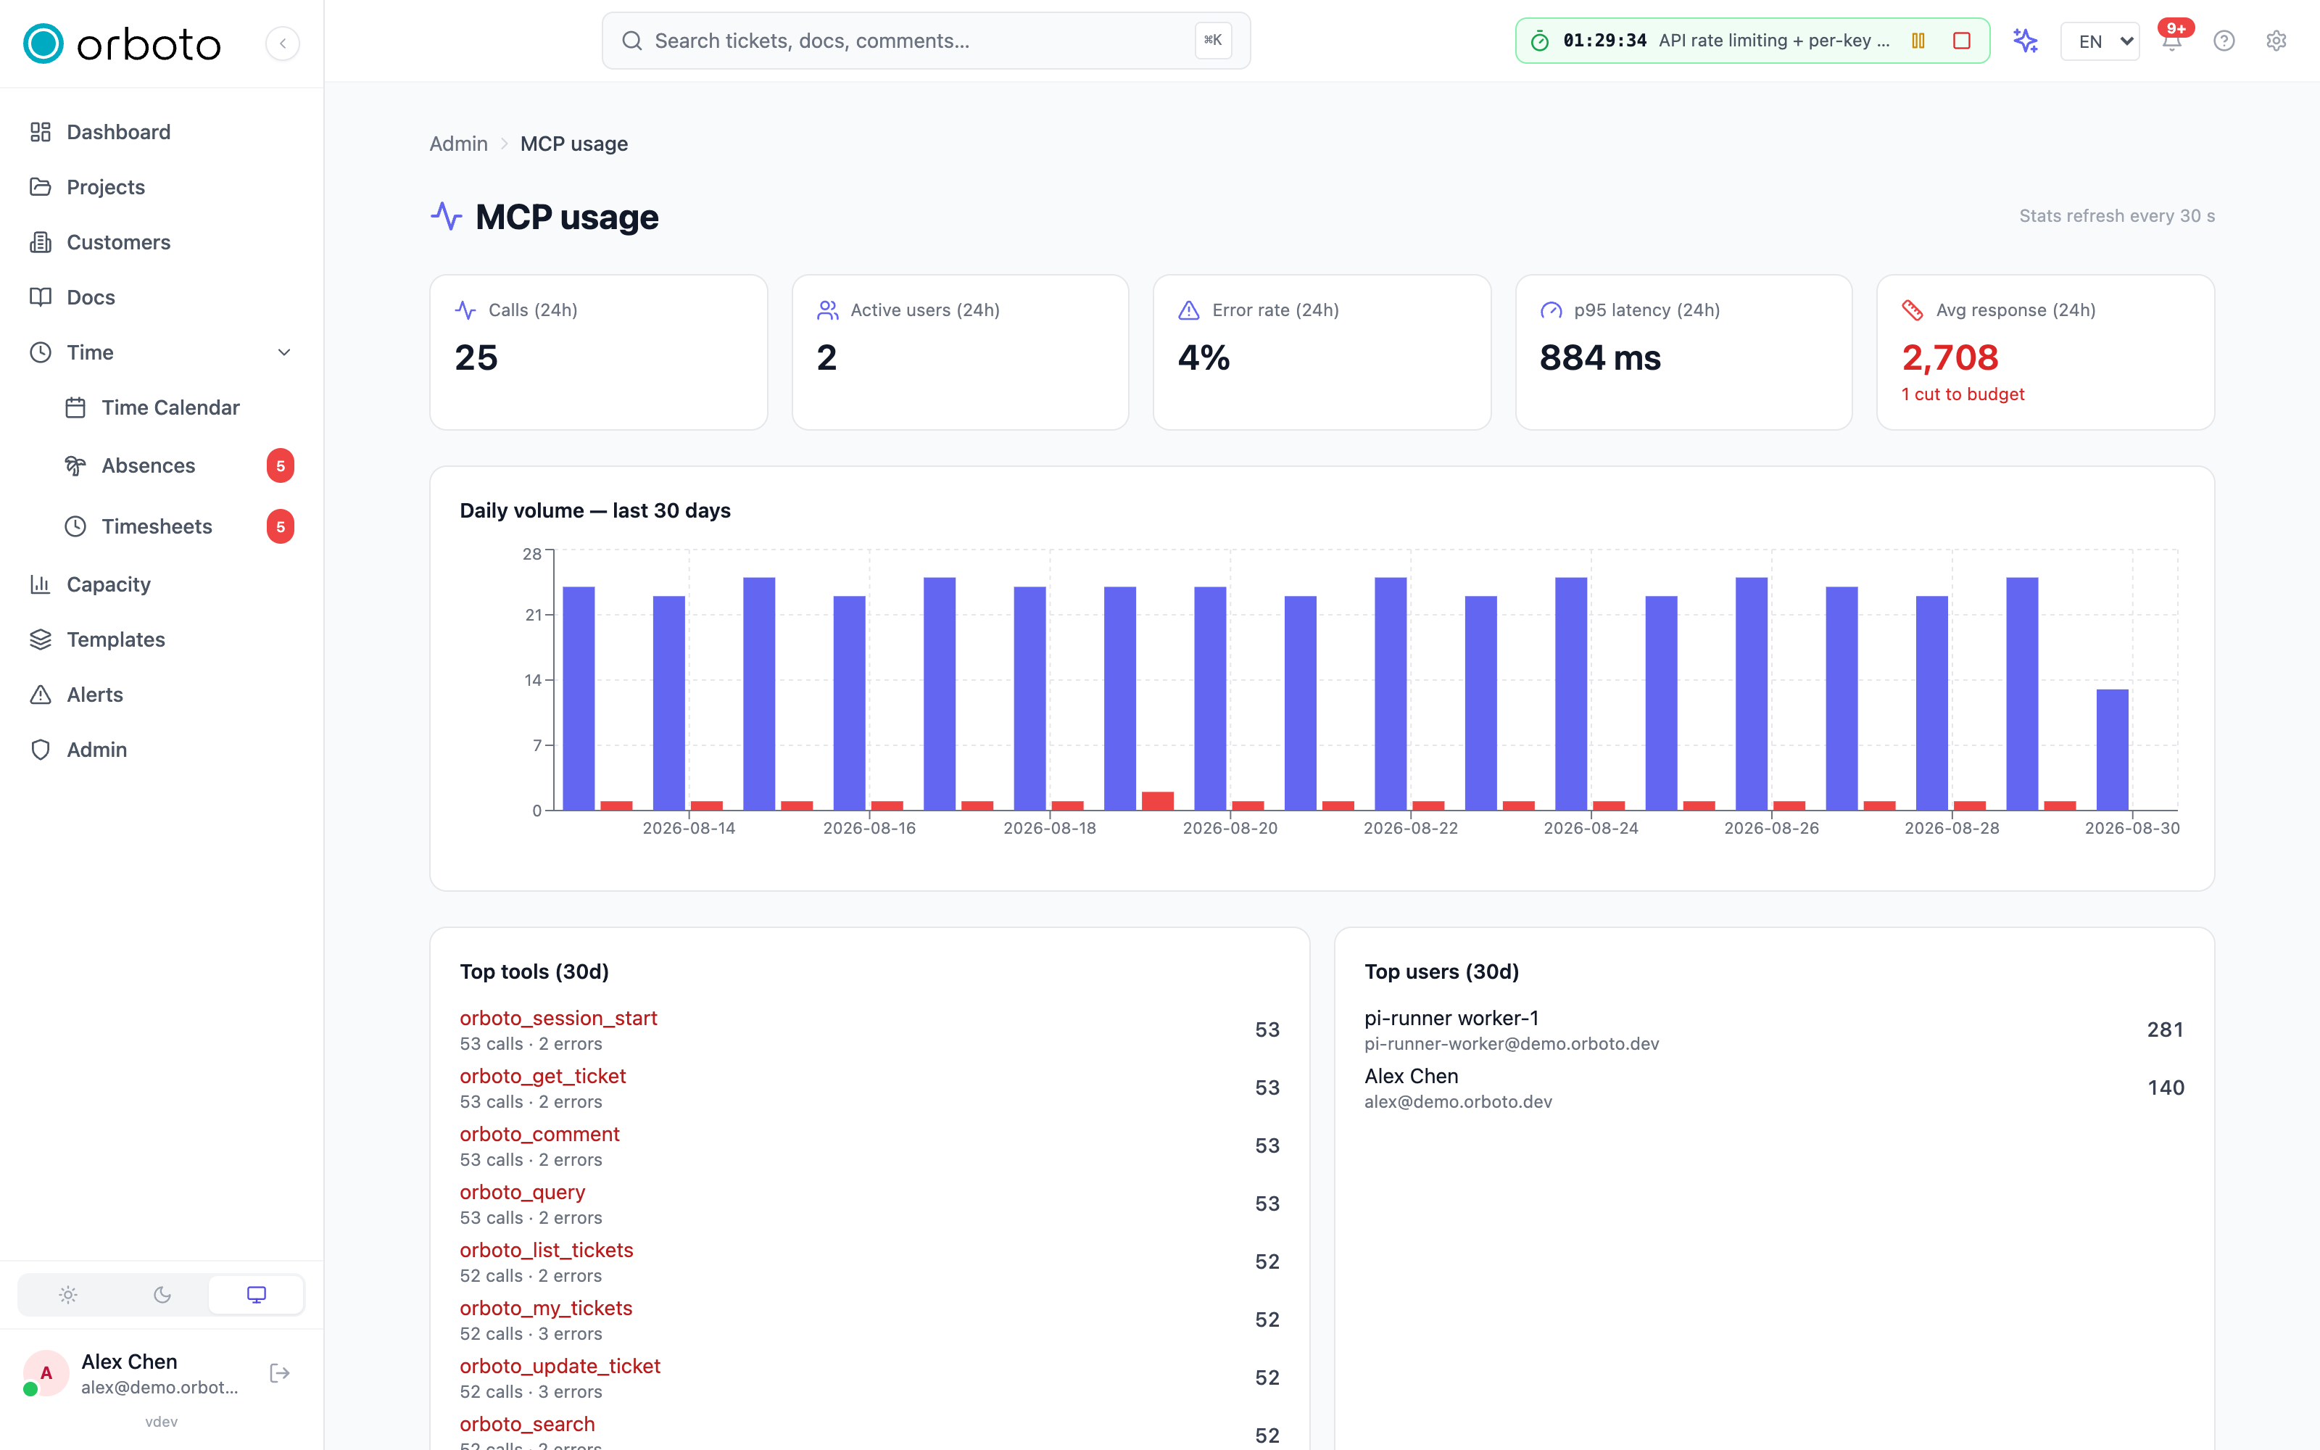Viewport: 2320px width, 1450px height.
Task: Switch to light theme
Action: click(68, 1295)
